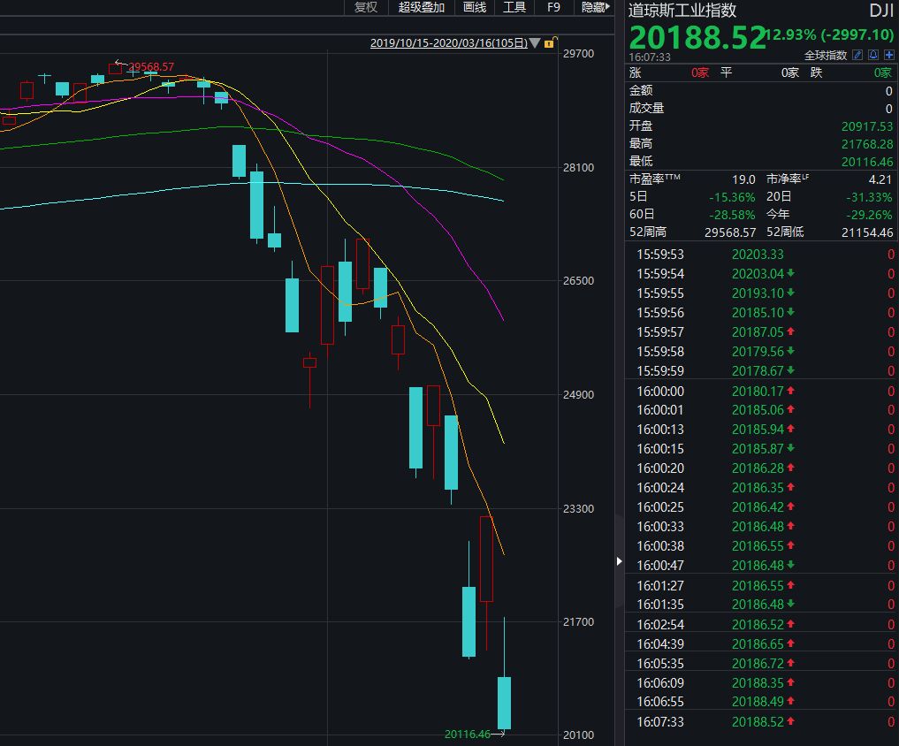Click the 金额 amount label
Image resolution: width=899 pixels, height=746 pixels.
[640, 90]
